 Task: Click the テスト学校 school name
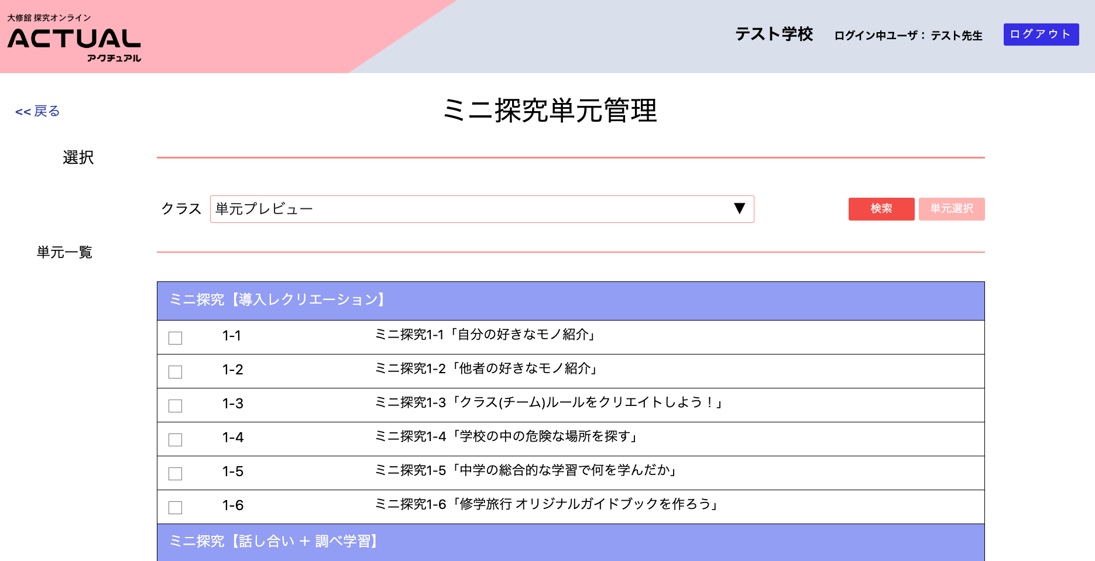(x=774, y=35)
